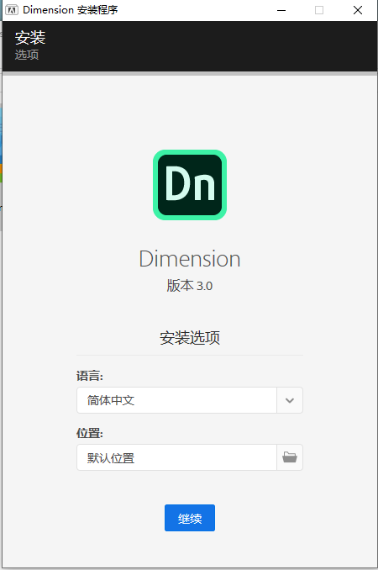
Task: Click the Adobe installer icon in title bar
Action: point(12,10)
